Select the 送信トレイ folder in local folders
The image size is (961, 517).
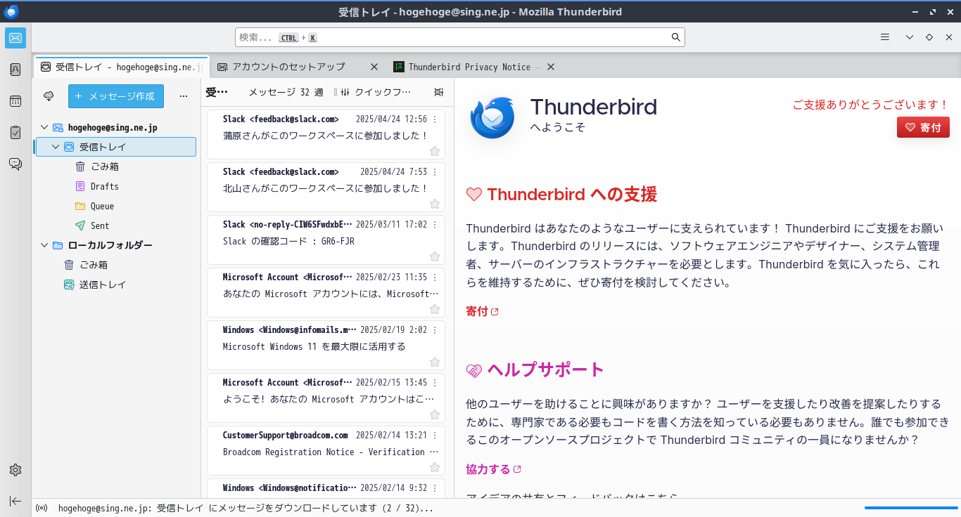click(116, 284)
